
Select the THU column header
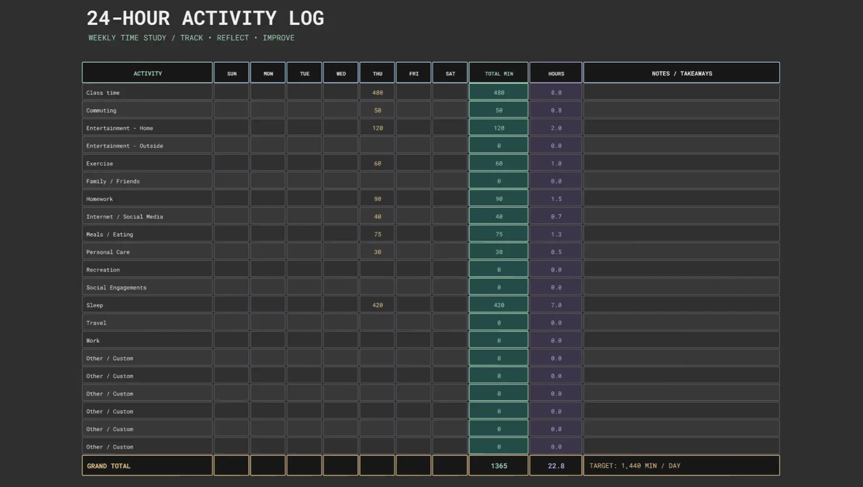coord(377,73)
